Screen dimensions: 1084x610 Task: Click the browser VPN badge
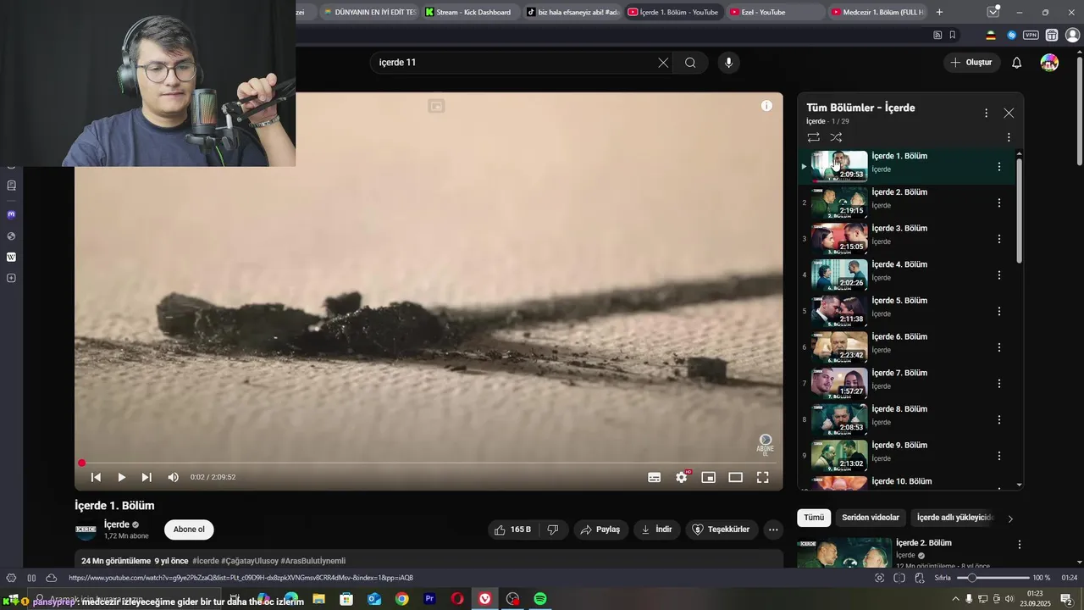click(1031, 35)
